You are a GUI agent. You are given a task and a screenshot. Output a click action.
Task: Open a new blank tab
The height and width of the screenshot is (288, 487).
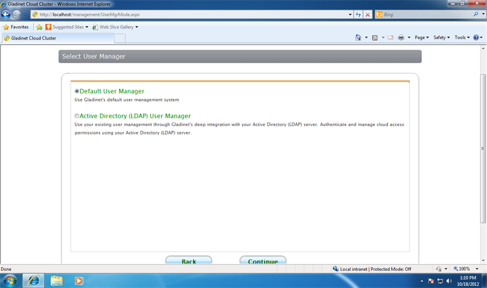pos(120,38)
